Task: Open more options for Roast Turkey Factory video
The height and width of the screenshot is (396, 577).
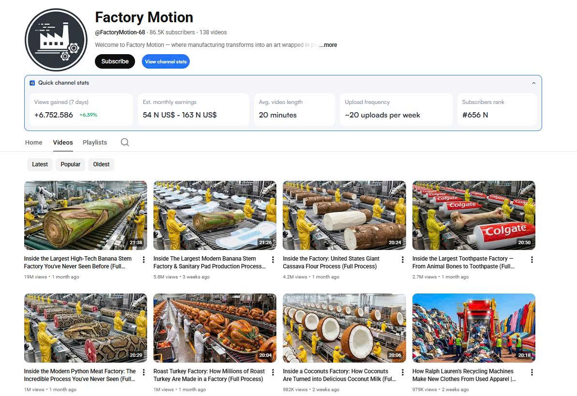Action: coord(273,372)
